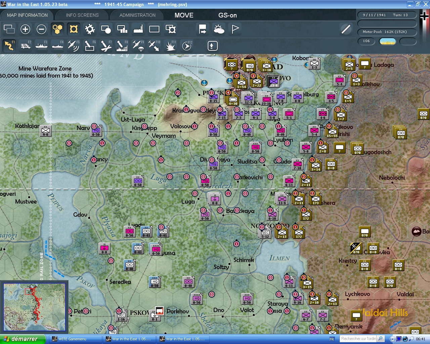The width and height of the screenshot is (430, 344).
Task: Show the weather using sun-cloud icon
Action: [219, 29]
